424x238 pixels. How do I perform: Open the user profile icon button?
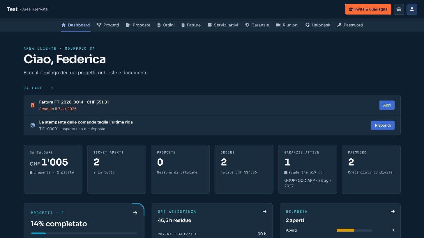[x=412, y=9]
